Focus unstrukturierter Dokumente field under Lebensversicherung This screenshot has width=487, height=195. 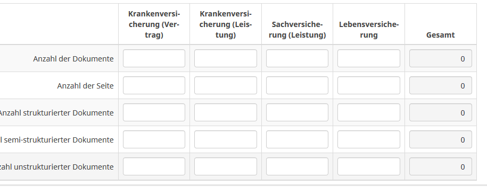[369, 166]
